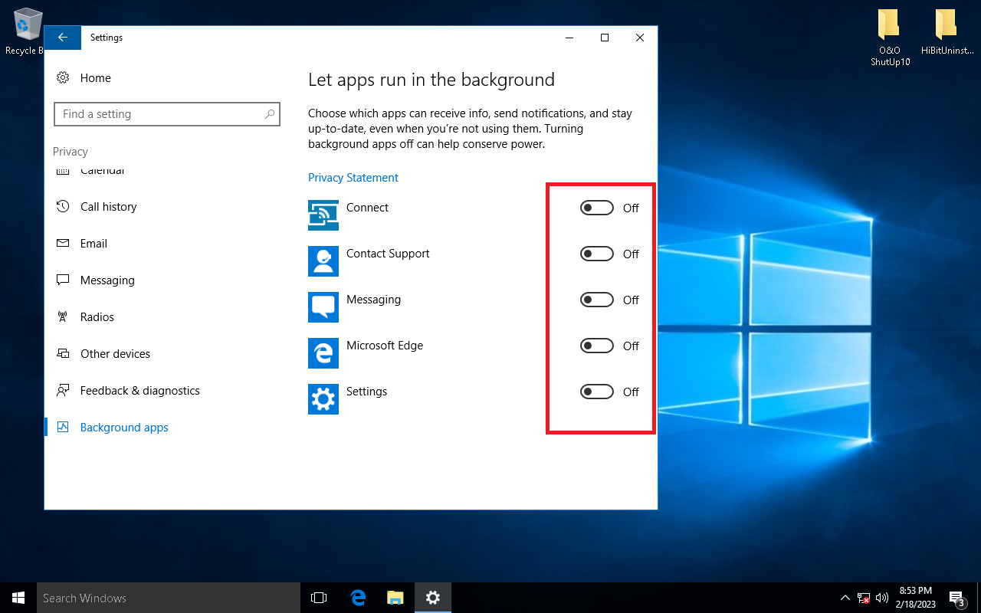Click the volume speaker tray icon

coord(882,598)
